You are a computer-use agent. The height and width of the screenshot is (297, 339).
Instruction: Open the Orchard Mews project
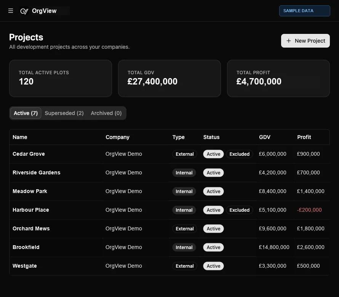(x=31, y=228)
